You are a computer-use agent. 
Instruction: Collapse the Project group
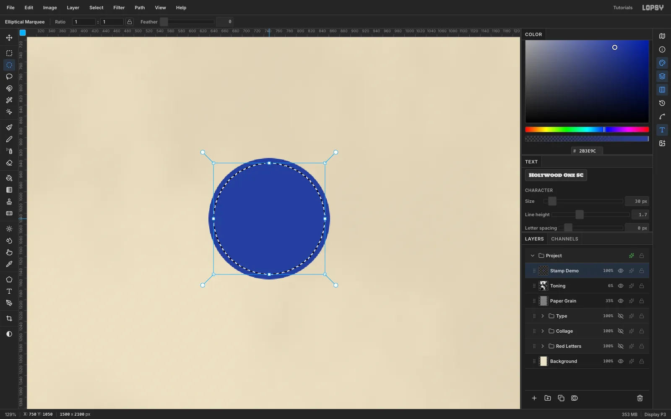coord(533,256)
